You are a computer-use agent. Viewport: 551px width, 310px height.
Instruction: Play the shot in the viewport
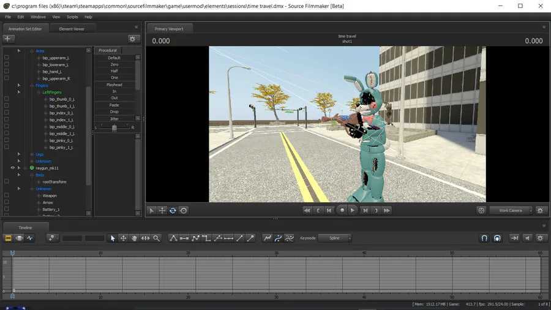(353, 211)
